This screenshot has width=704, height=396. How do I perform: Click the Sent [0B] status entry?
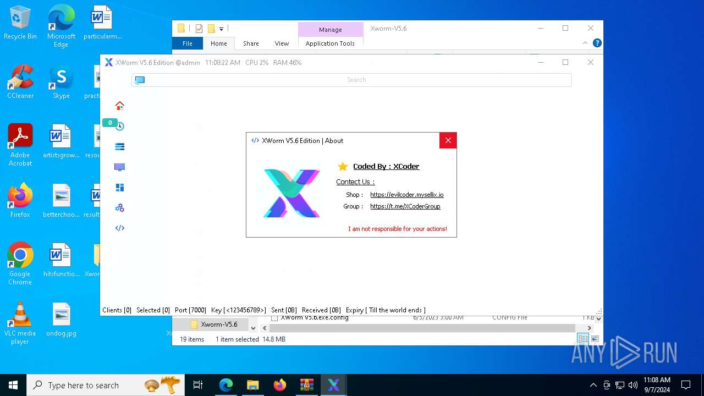(284, 310)
